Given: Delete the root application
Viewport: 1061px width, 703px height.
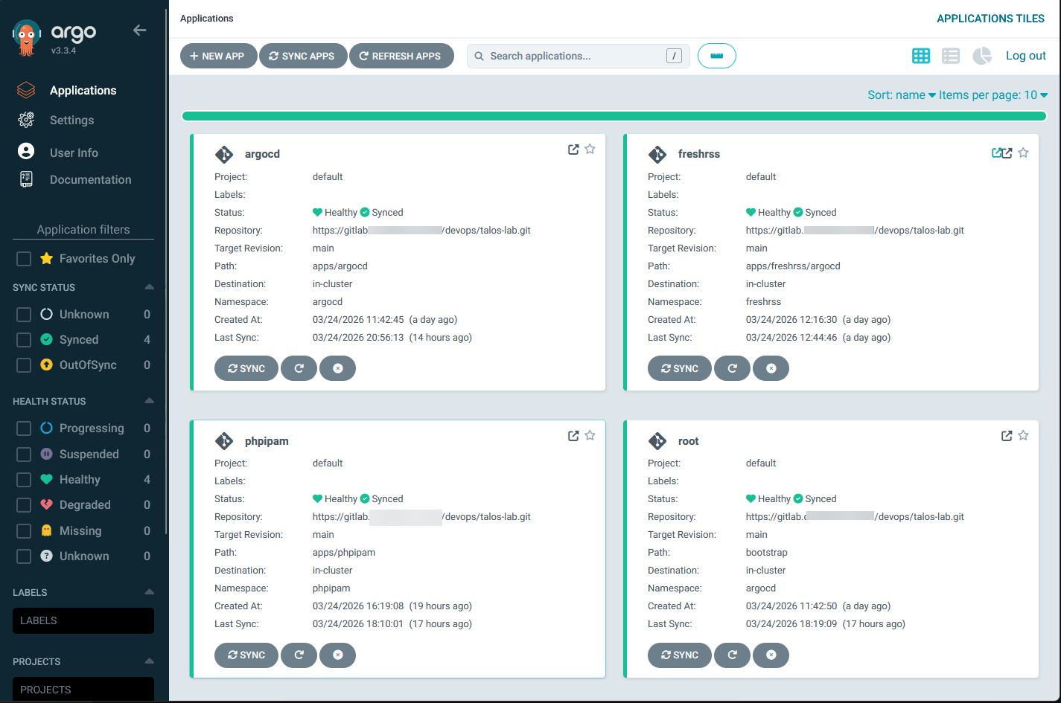Looking at the screenshot, I should click(x=771, y=655).
